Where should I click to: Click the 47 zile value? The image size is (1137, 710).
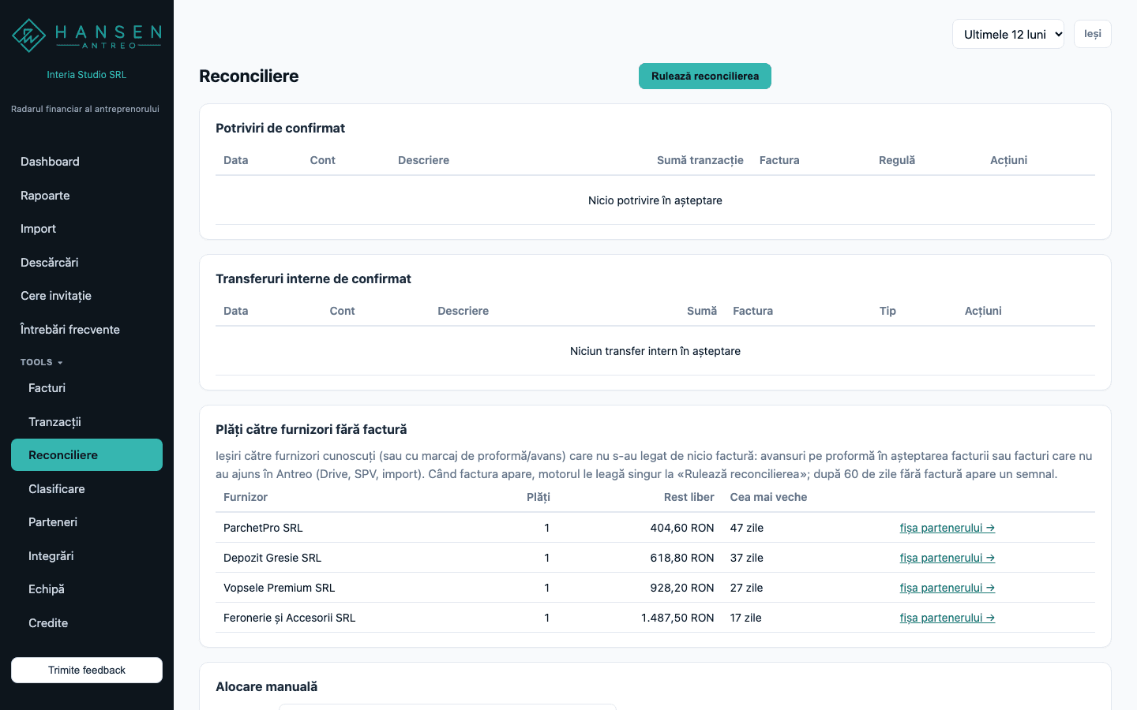click(747, 528)
